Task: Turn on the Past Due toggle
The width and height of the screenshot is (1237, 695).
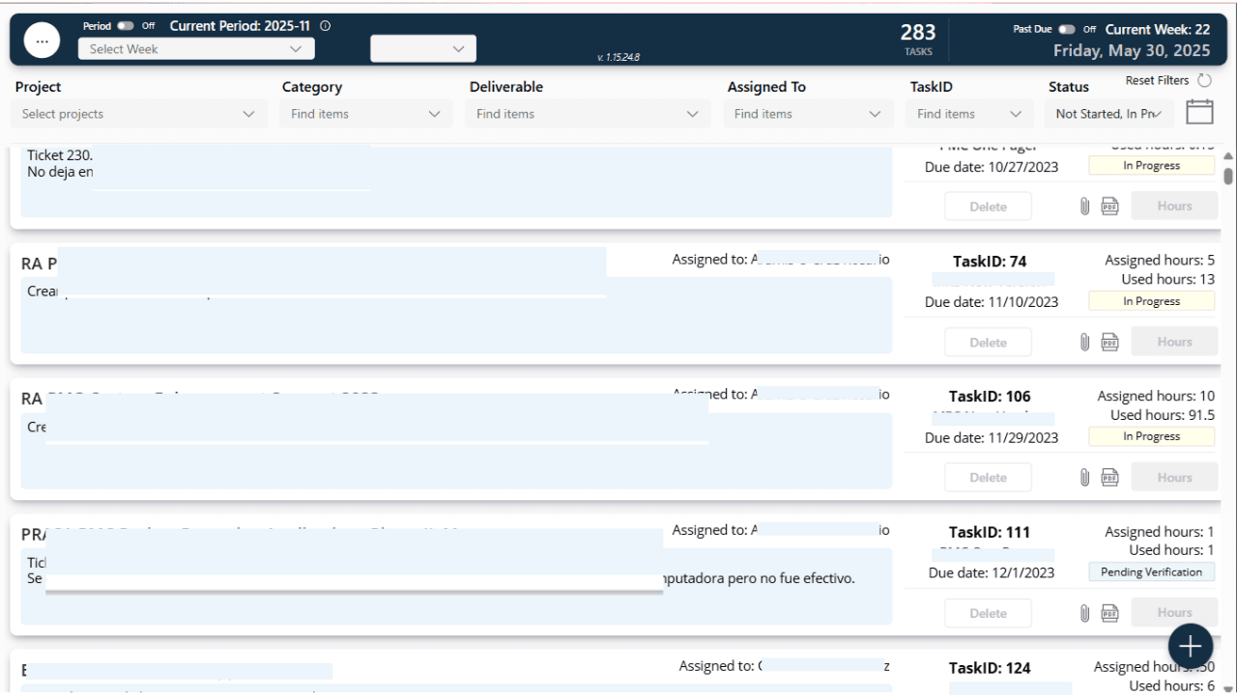Action: tap(1066, 29)
